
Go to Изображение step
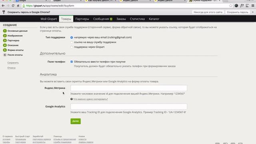pyautogui.click(x=15, y=36)
